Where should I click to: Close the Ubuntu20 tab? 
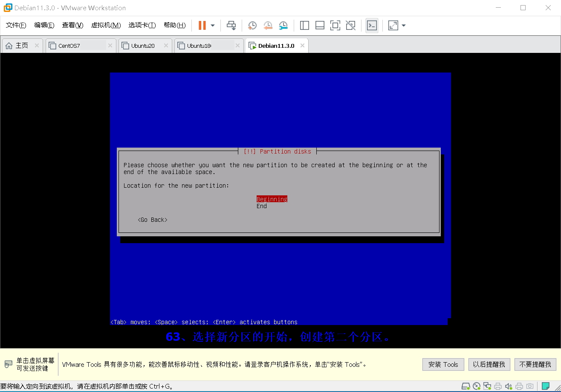[166, 46]
